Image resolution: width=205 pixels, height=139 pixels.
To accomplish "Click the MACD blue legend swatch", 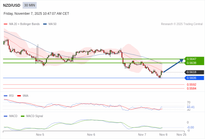I will click(x=6, y=116).
